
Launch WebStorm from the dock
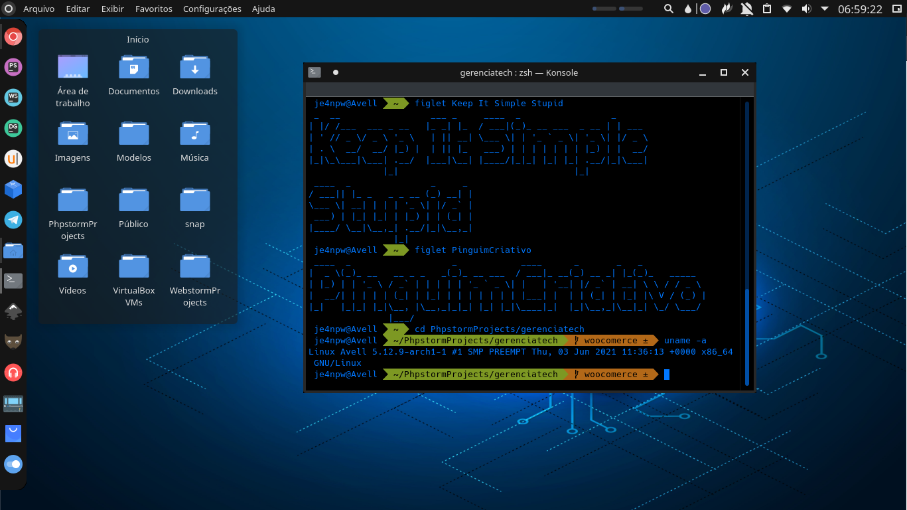pos(13,98)
